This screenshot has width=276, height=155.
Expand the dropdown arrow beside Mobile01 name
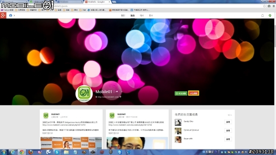122,92
